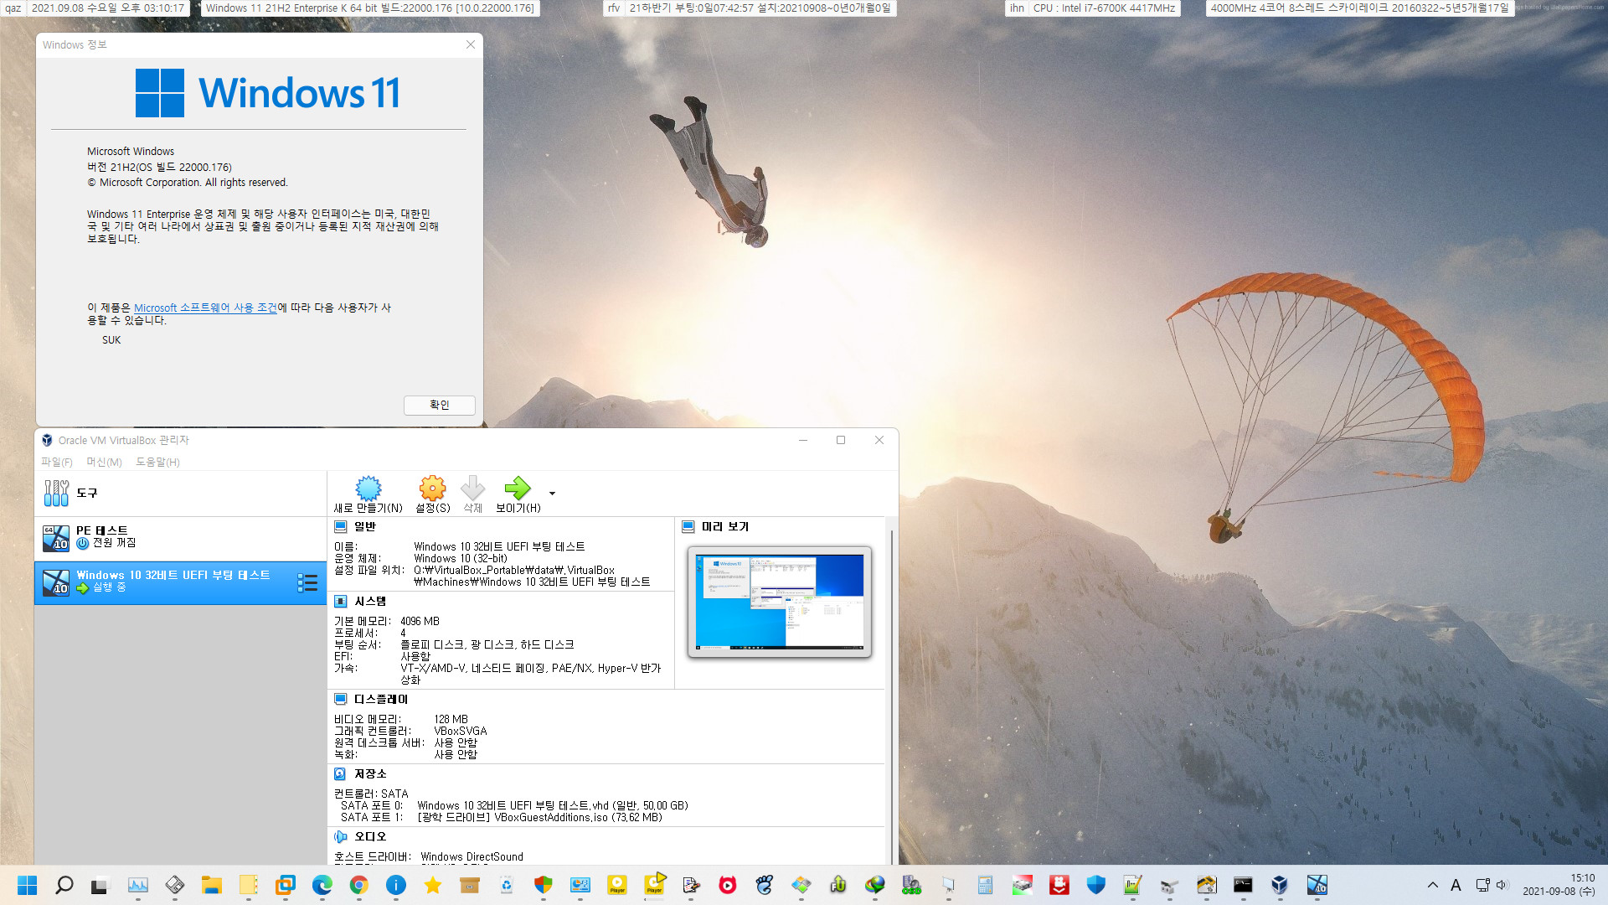Expand the dropdown arrow beside Show button
1608x905 pixels.
(552, 494)
